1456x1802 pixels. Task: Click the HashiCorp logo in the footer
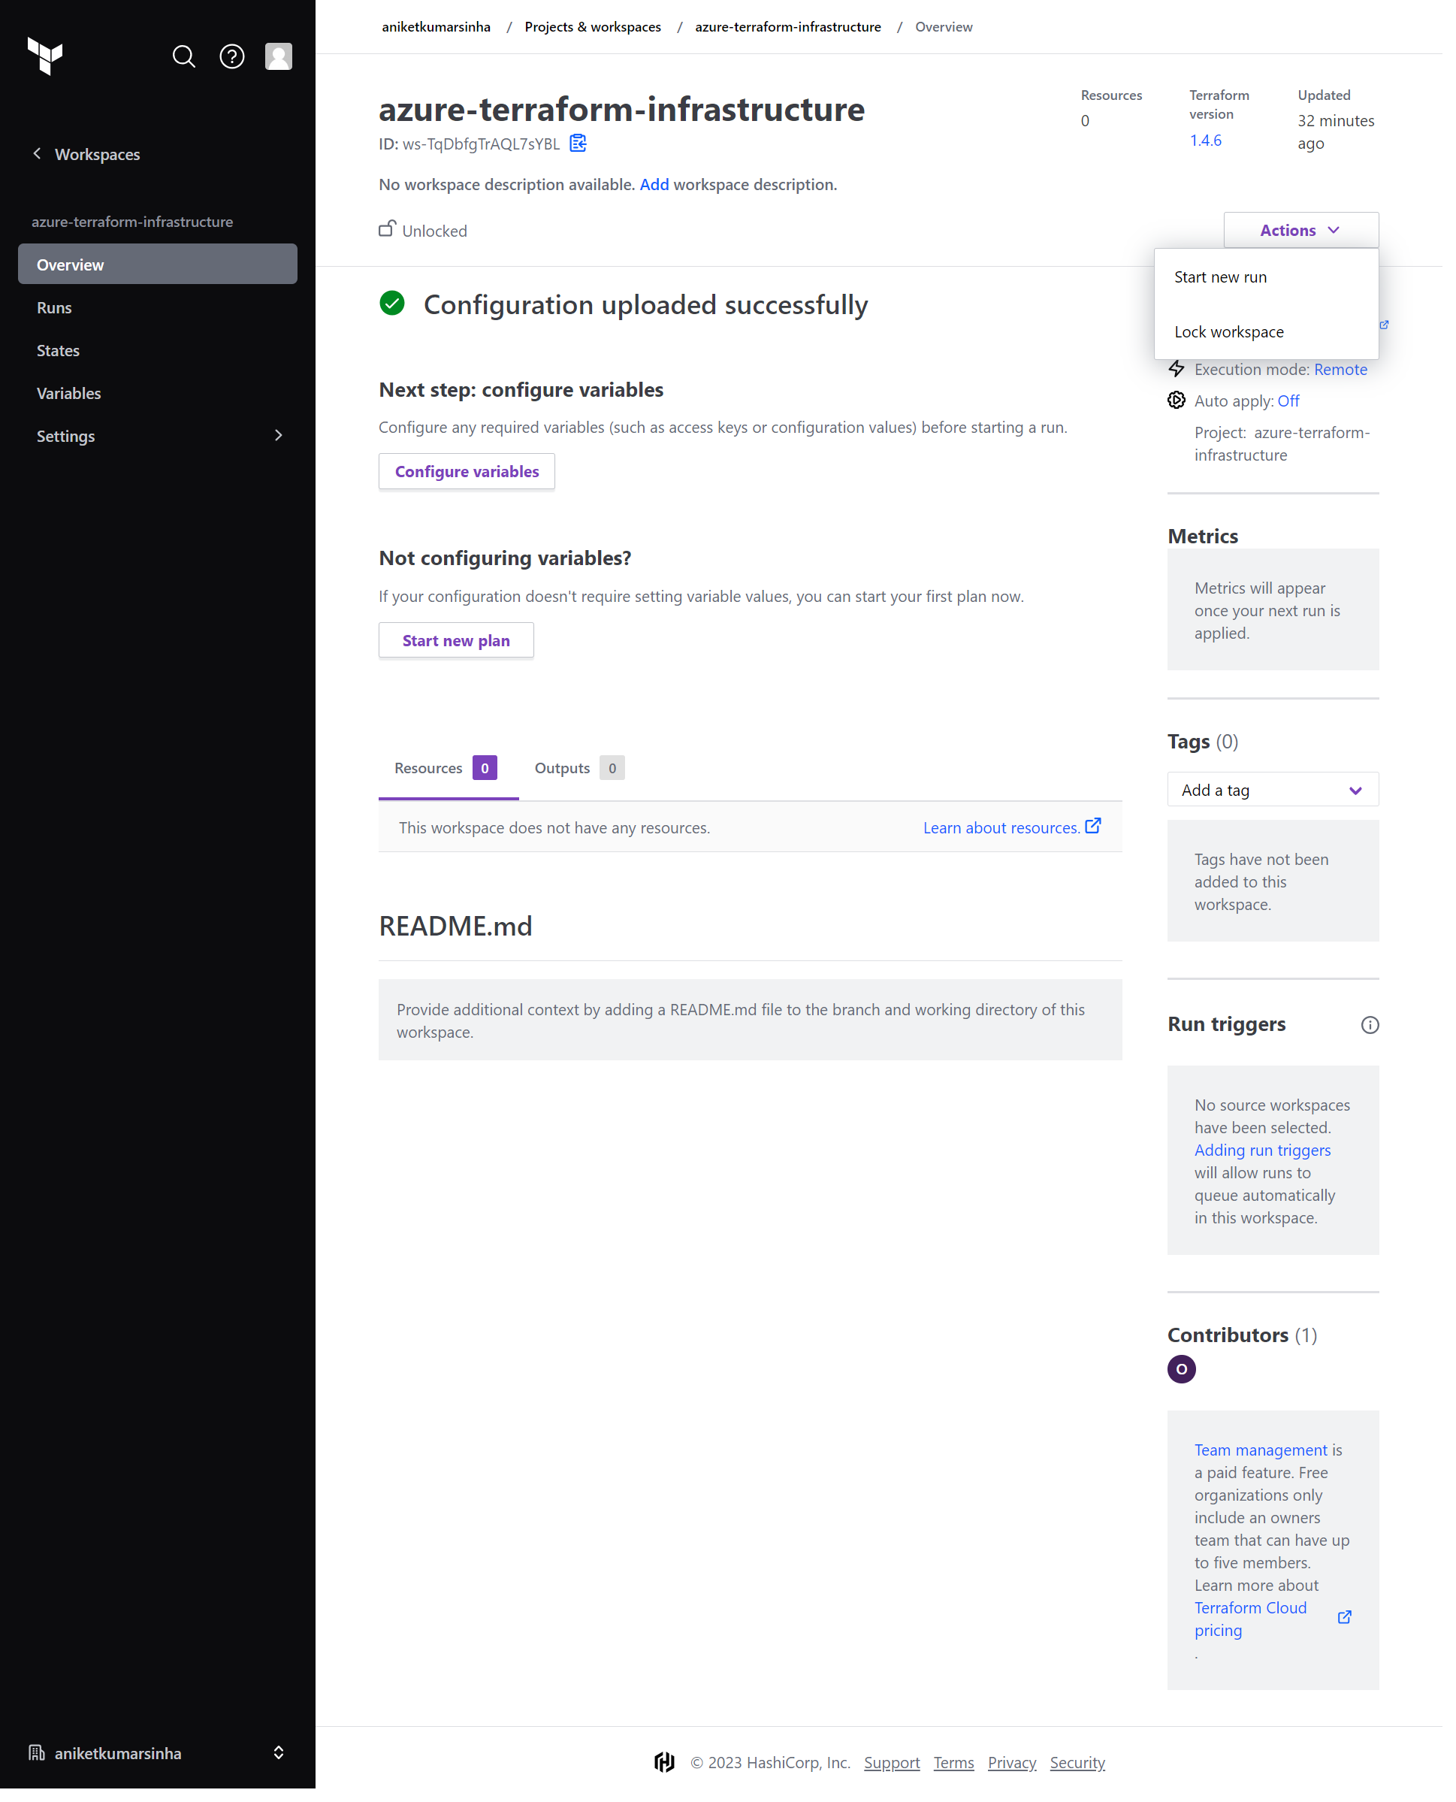coord(671,1779)
